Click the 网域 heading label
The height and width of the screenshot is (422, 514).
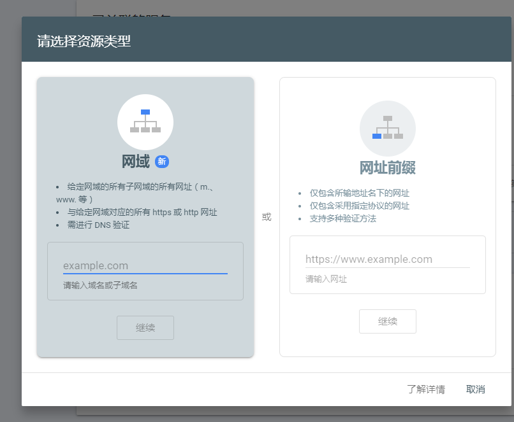(136, 162)
